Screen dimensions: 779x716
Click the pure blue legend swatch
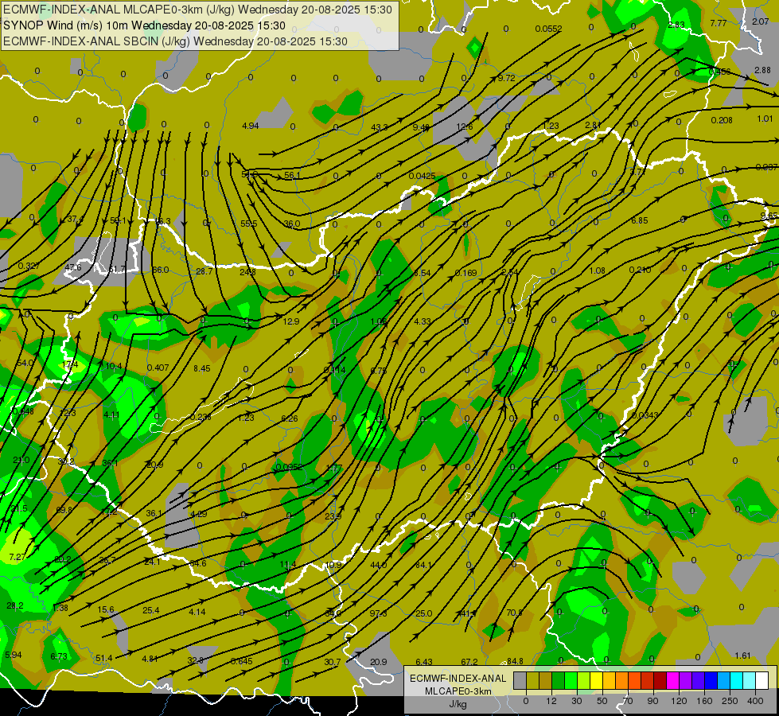tap(711, 680)
